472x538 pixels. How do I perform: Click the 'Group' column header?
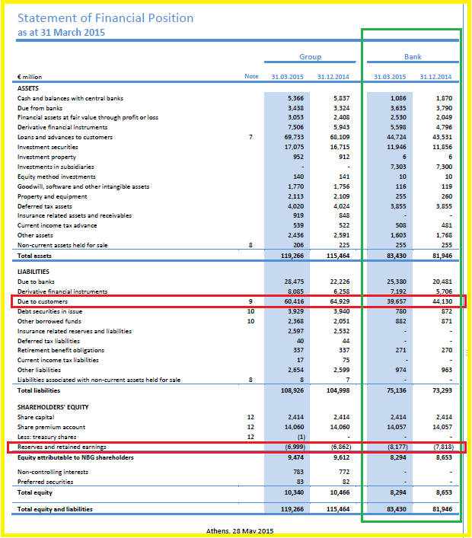(310, 57)
